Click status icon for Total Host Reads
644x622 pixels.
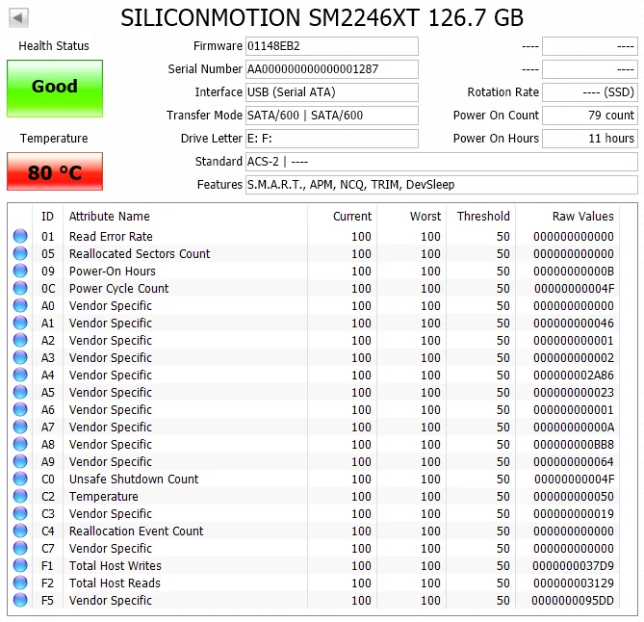coord(20,583)
